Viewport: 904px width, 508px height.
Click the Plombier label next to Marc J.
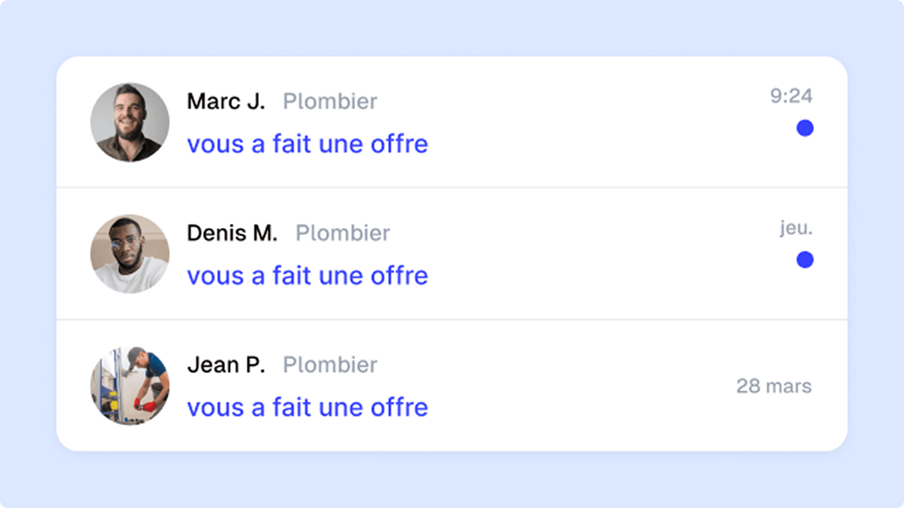pyautogui.click(x=330, y=101)
